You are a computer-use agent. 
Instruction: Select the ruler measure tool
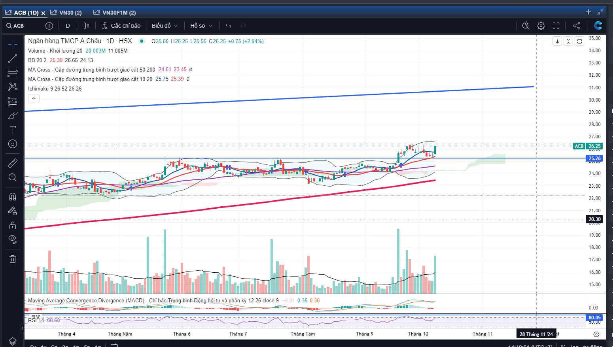tap(13, 163)
